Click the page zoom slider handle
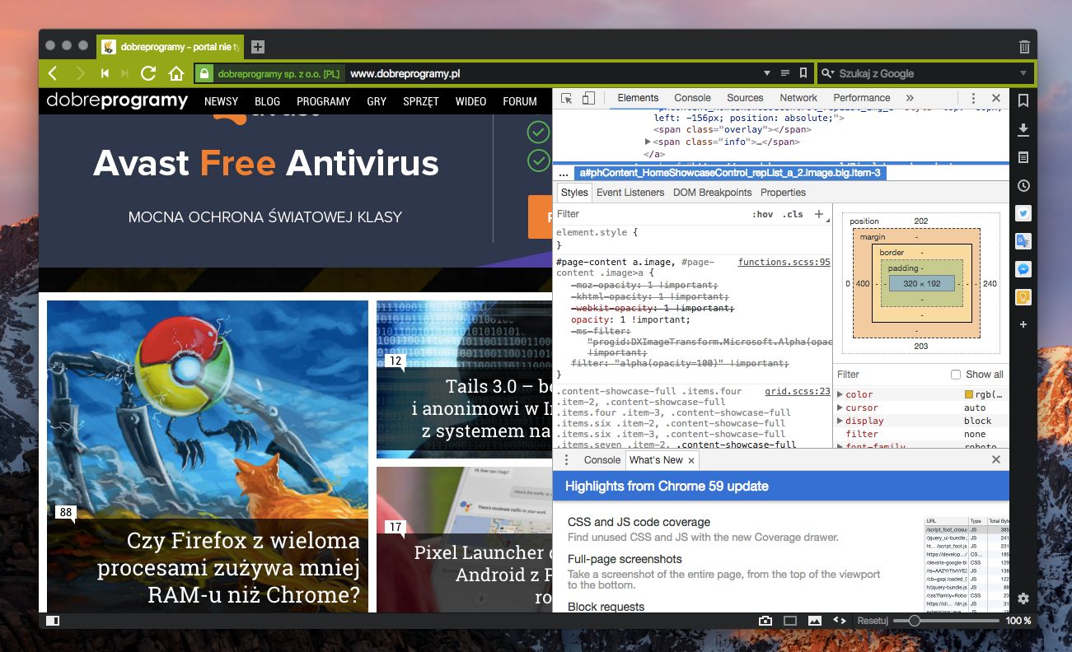1072x652 pixels. [914, 621]
